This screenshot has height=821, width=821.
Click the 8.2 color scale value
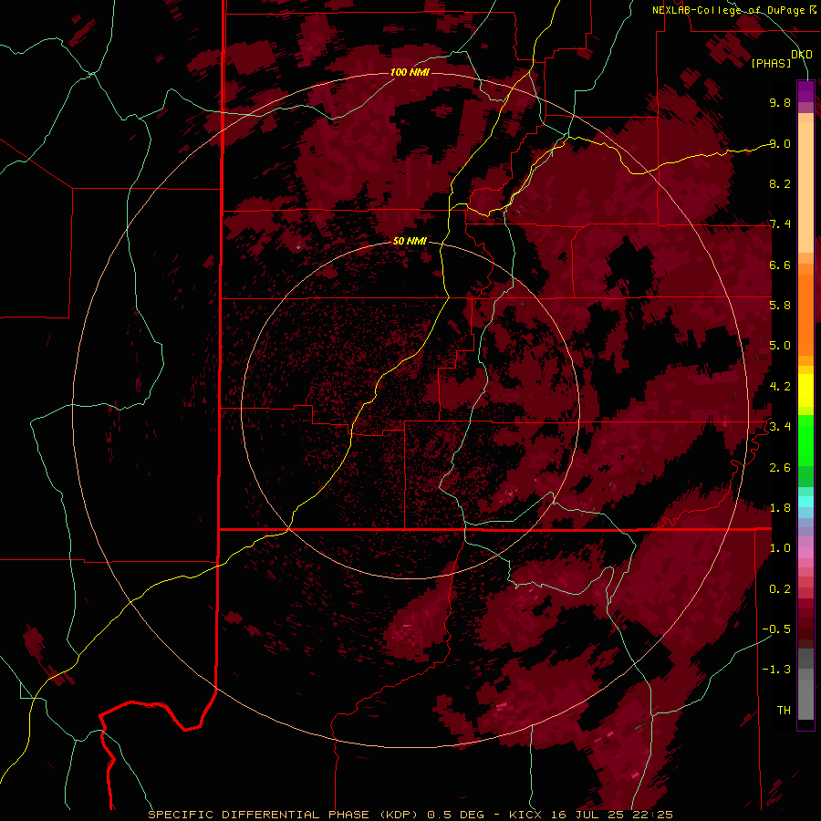tap(780, 183)
